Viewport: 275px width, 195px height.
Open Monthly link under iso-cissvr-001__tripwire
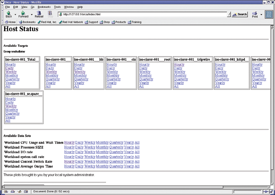(181, 75)
